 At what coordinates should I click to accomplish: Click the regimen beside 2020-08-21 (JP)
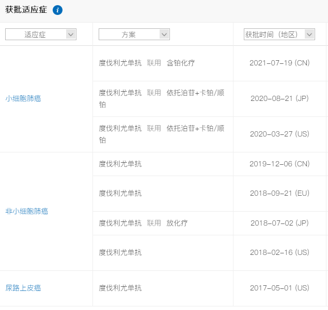[161, 98]
